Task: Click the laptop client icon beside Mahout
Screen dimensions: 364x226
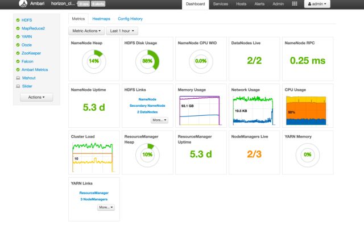Action: [x=18, y=78]
